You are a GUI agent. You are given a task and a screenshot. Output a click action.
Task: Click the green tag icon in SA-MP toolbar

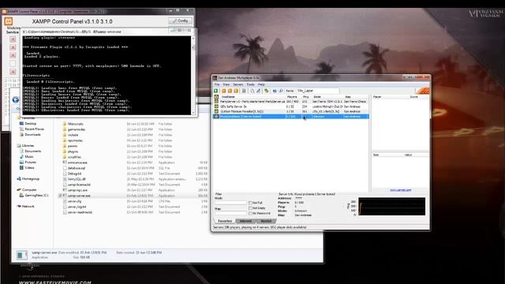pyautogui.click(x=267, y=91)
